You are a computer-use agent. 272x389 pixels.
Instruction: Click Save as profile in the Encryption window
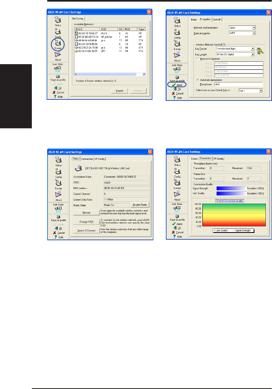(x=177, y=79)
